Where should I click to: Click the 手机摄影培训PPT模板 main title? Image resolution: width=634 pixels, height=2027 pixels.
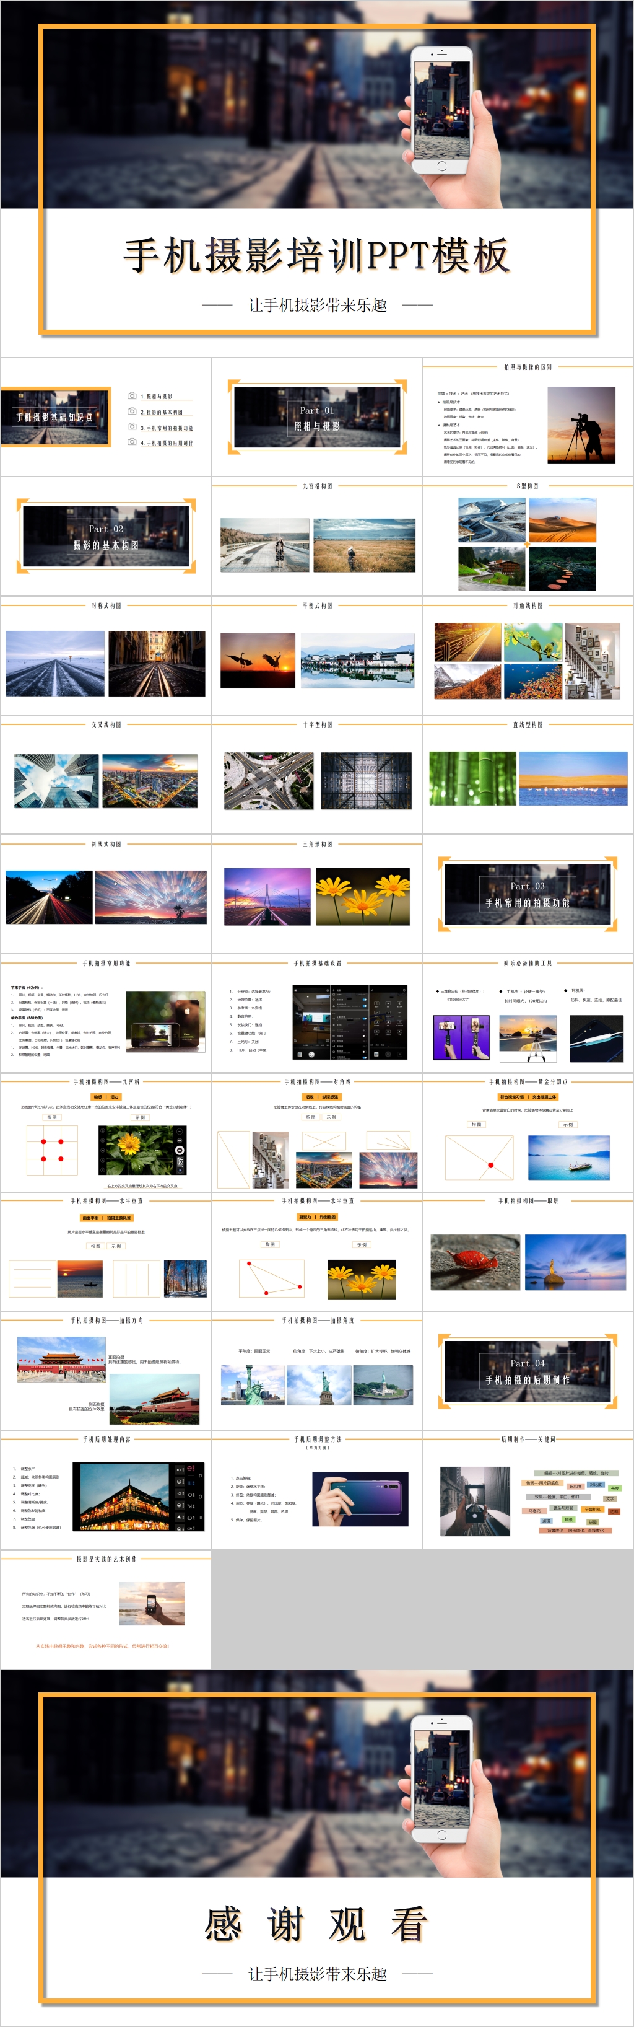tap(316, 256)
